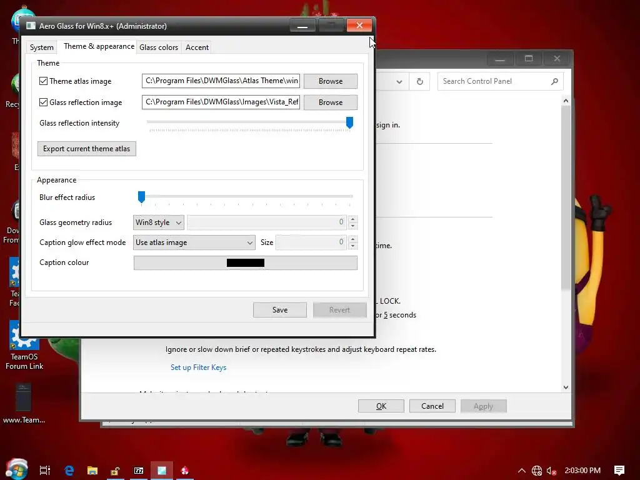Expand the Control Panel address bar dropdown
Screen dimensions: 640x480
(x=399, y=82)
